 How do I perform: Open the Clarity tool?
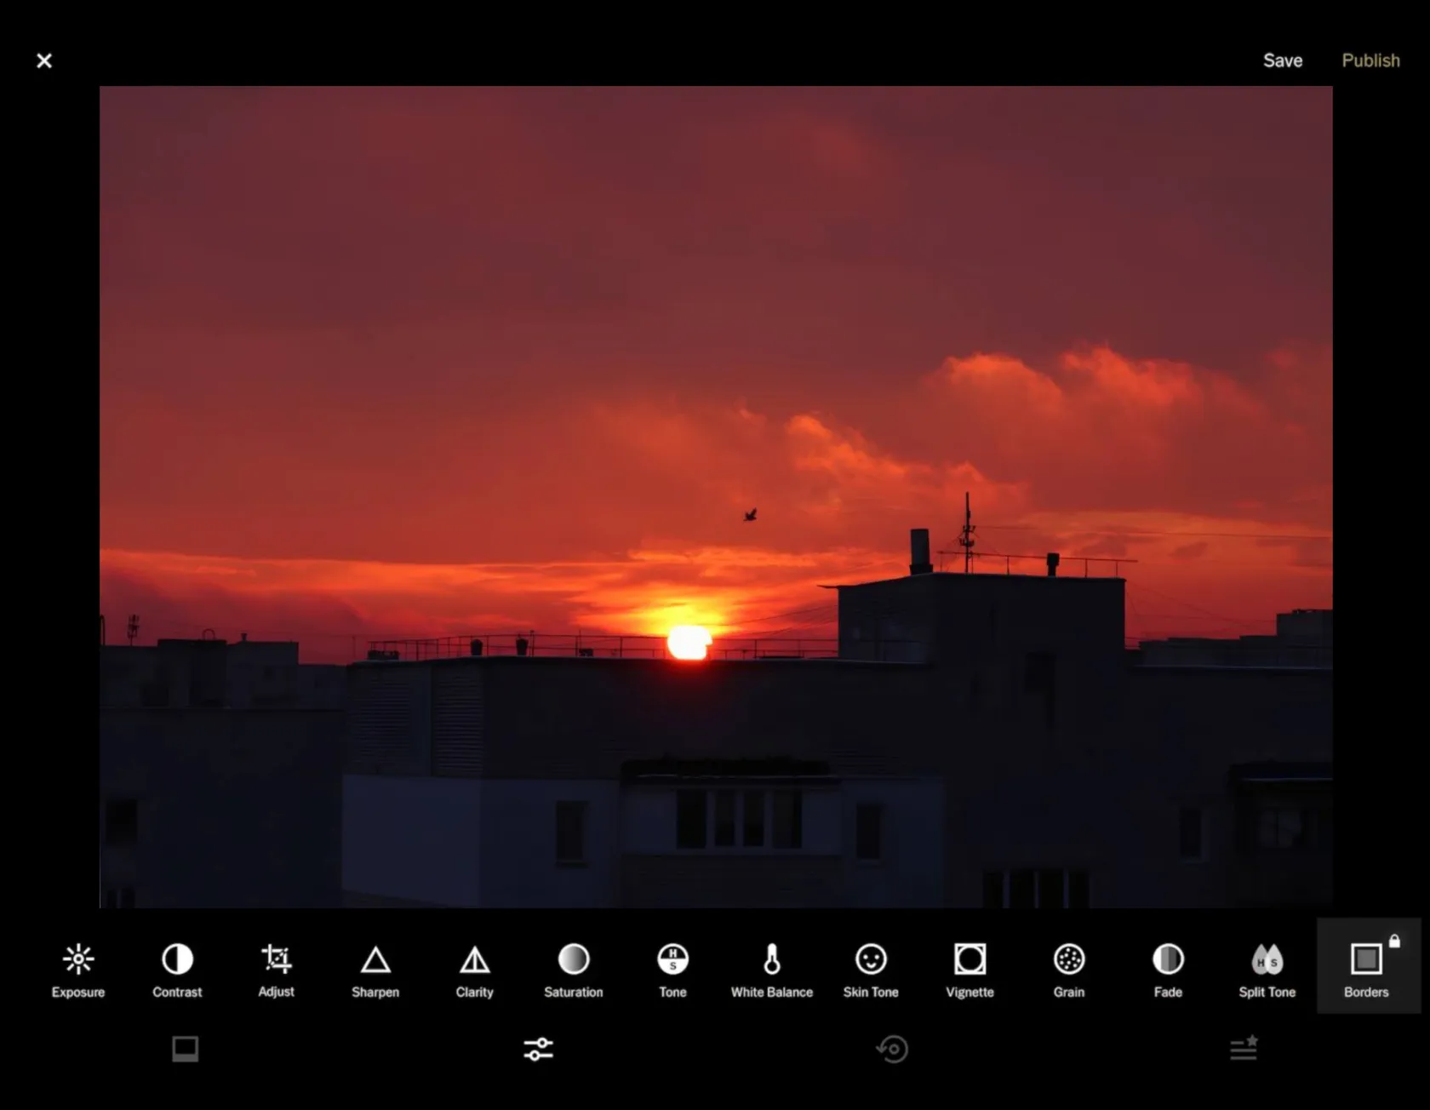pos(474,969)
